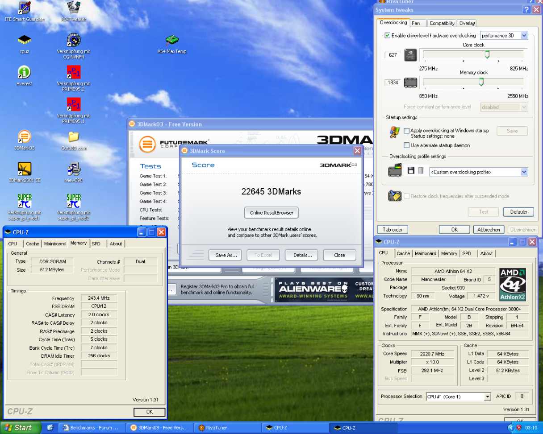Open Cache tab in right CPU-Z window
Image resolution: width=543 pixels, height=434 pixels.
tap(403, 253)
